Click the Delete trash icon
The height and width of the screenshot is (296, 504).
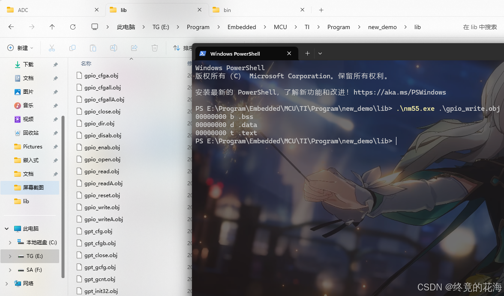(155, 48)
